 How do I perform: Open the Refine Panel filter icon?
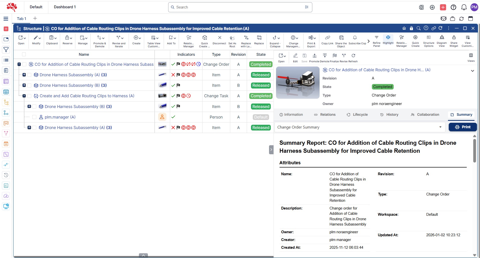[376, 37]
